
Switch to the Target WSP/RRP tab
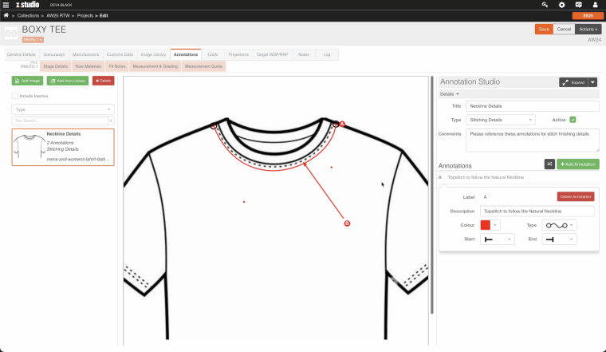(x=273, y=54)
